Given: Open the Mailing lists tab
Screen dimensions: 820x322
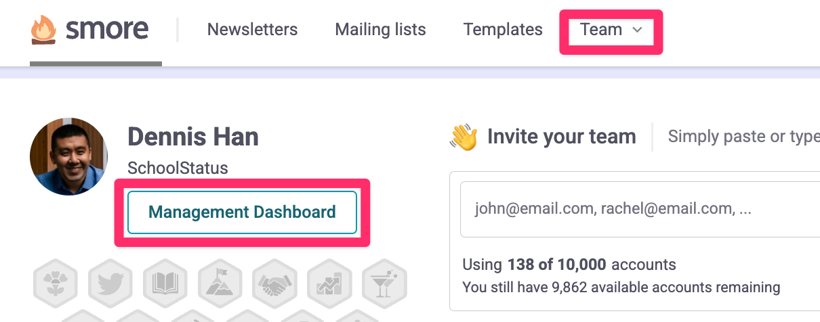Looking at the screenshot, I should pos(380,30).
